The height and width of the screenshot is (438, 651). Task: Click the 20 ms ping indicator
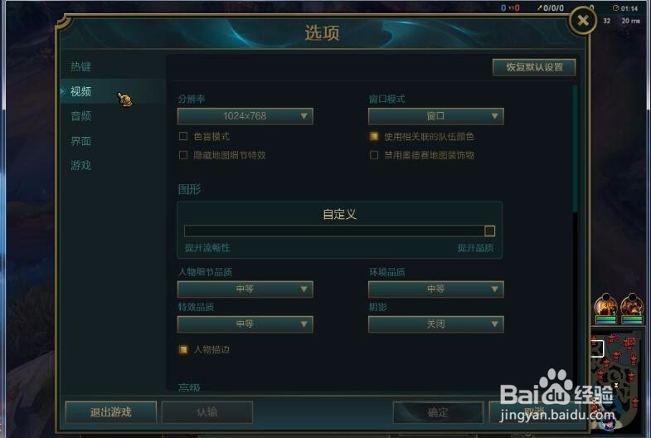click(x=630, y=21)
